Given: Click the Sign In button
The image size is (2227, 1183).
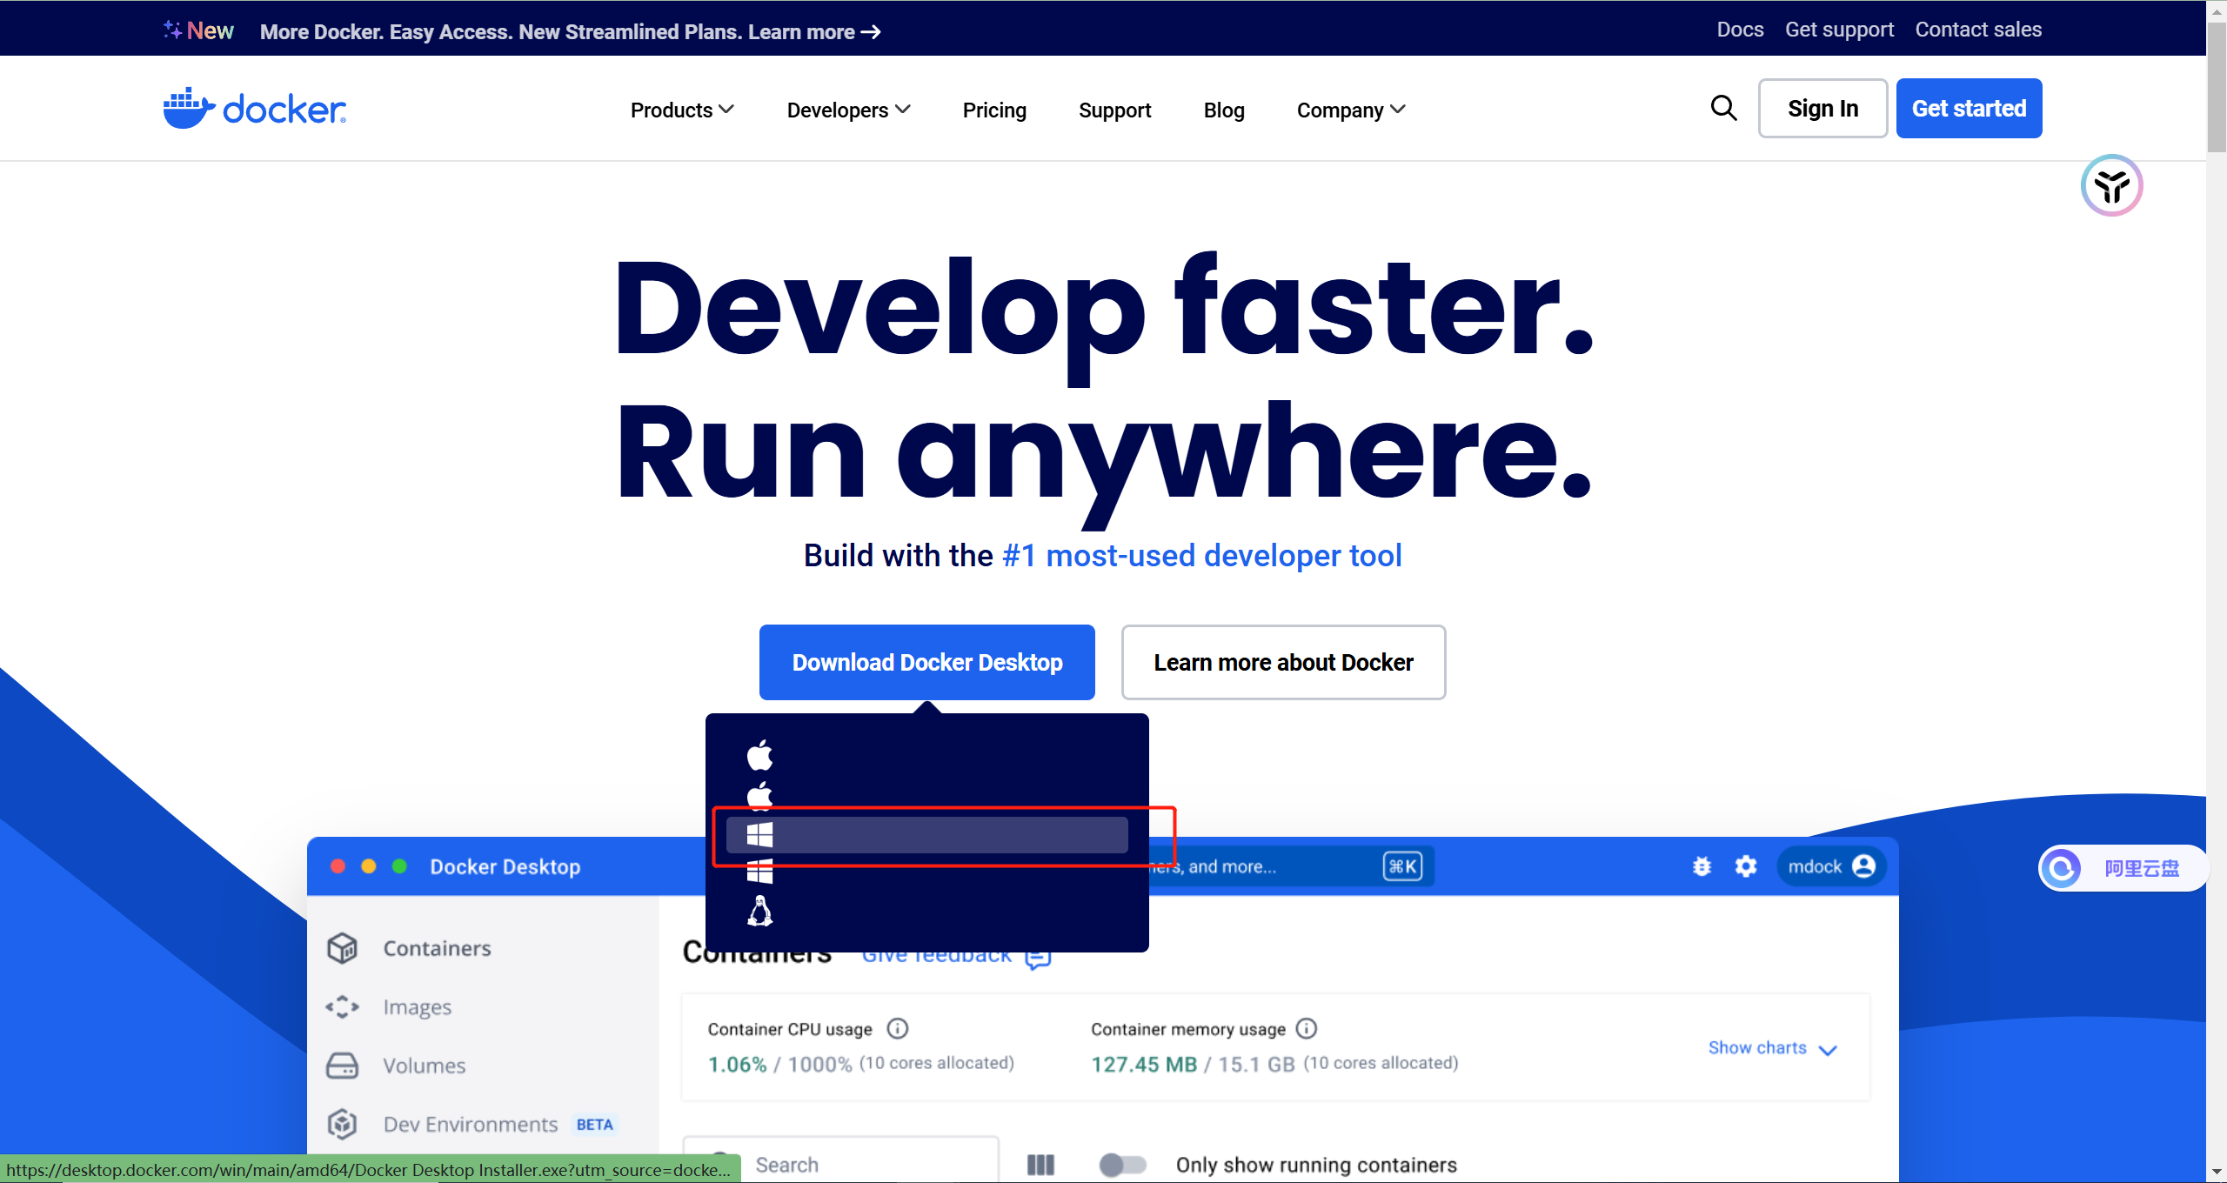Looking at the screenshot, I should point(1822,108).
